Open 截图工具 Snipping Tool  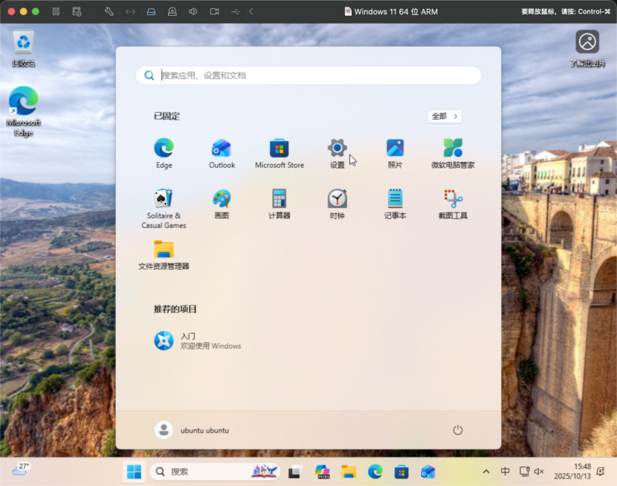pyautogui.click(x=453, y=204)
